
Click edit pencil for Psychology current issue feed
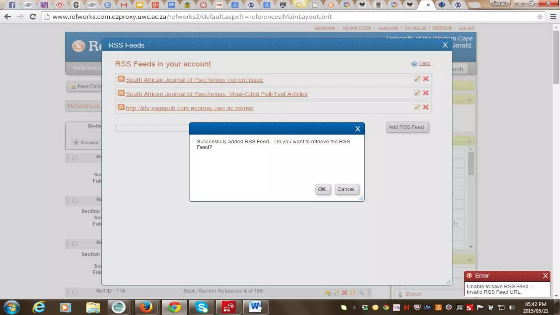[x=417, y=79]
